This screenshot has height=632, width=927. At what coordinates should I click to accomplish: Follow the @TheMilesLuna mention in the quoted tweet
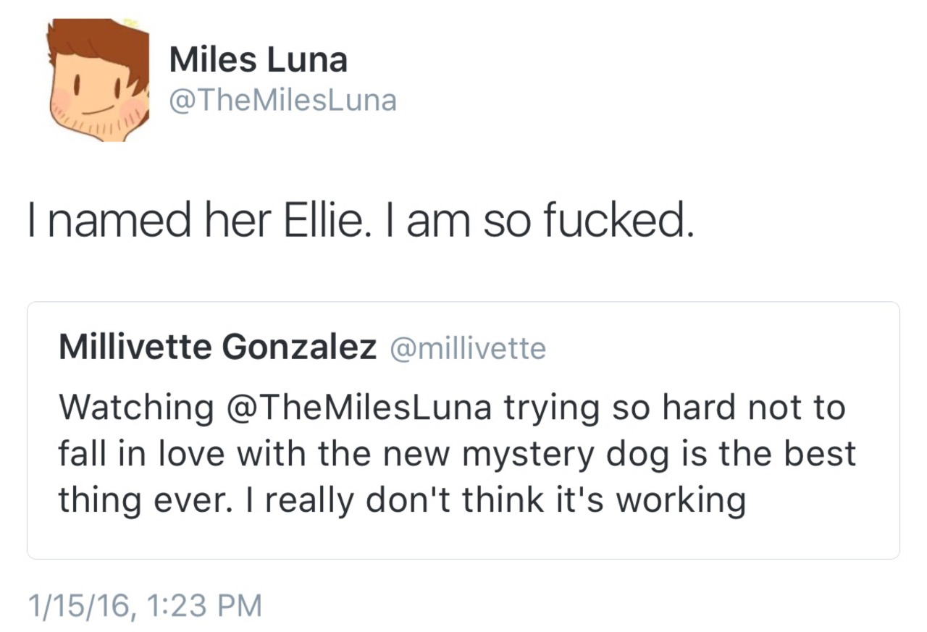click(359, 408)
